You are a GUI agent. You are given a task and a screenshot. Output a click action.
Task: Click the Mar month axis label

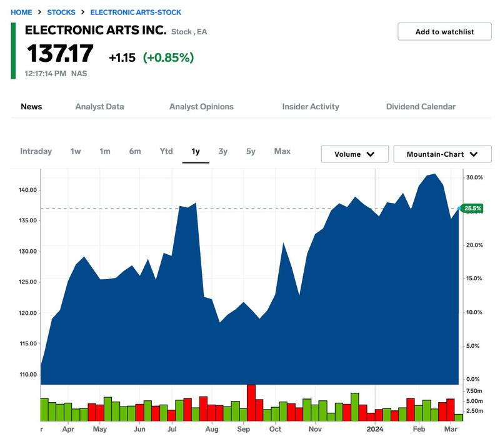451,430
